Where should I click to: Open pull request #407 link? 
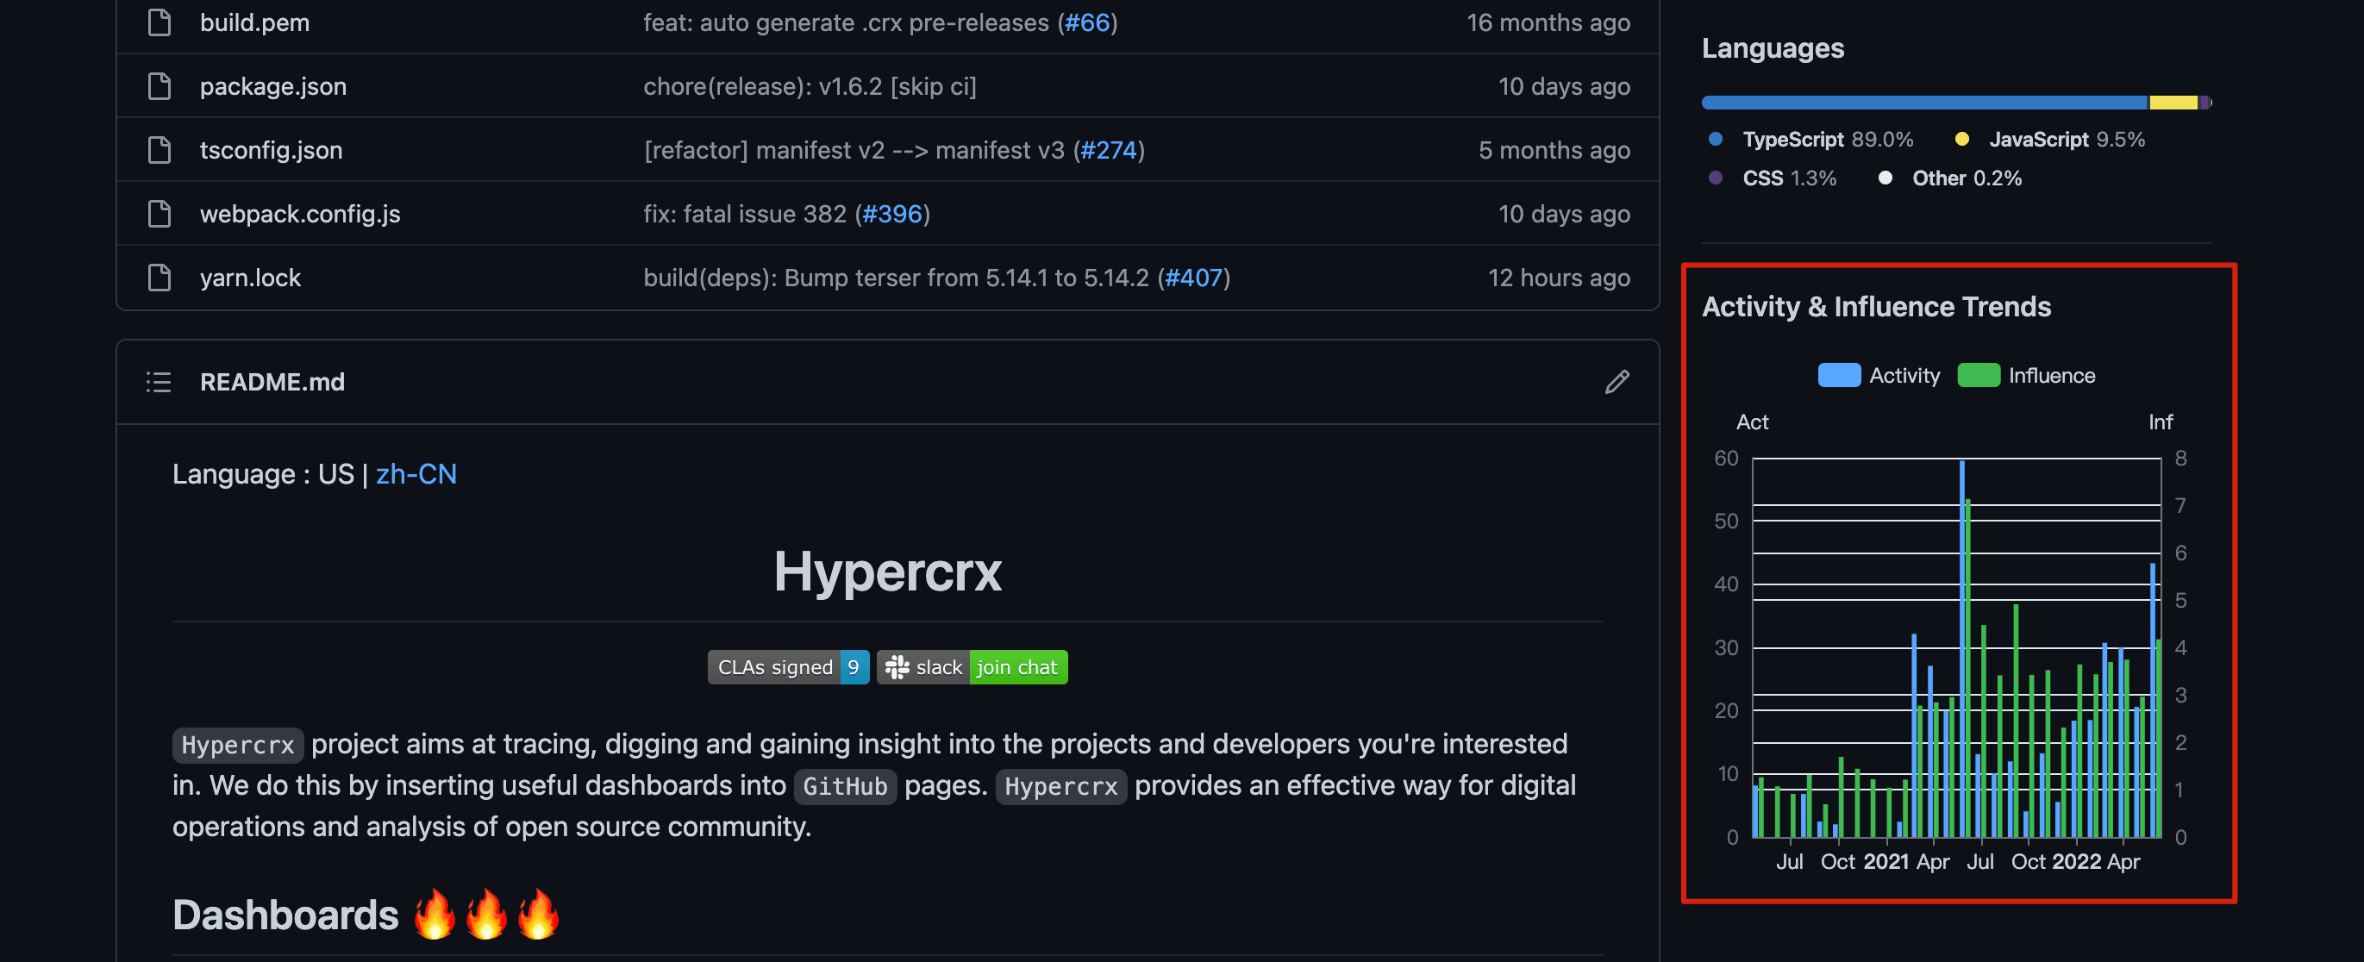point(1193,278)
